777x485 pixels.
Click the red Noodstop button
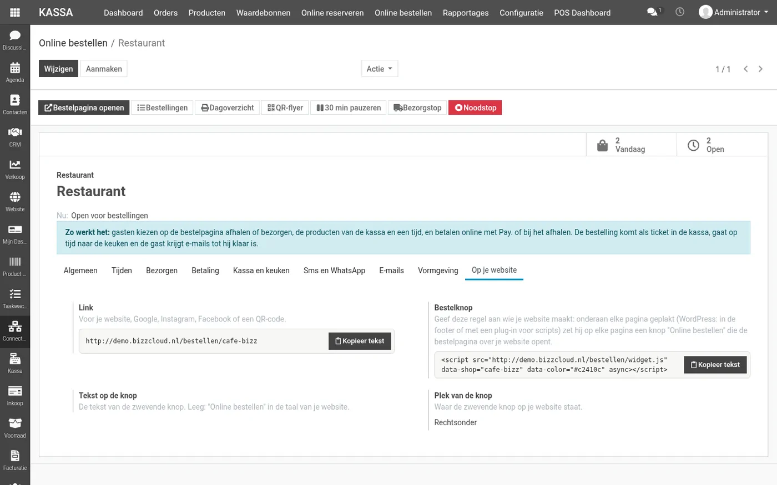[x=475, y=108]
